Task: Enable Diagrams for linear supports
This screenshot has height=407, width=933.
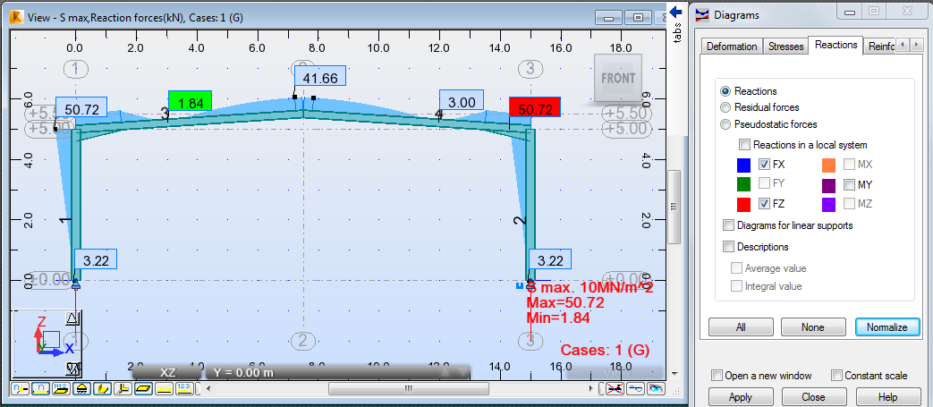Action: coord(728,225)
